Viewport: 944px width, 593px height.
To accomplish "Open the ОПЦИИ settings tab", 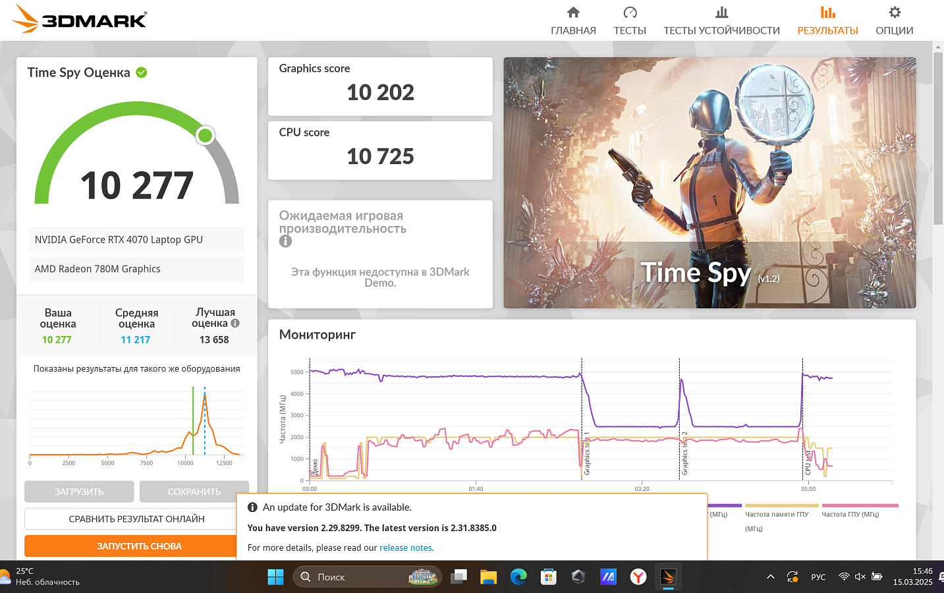I will [x=894, y=20].
